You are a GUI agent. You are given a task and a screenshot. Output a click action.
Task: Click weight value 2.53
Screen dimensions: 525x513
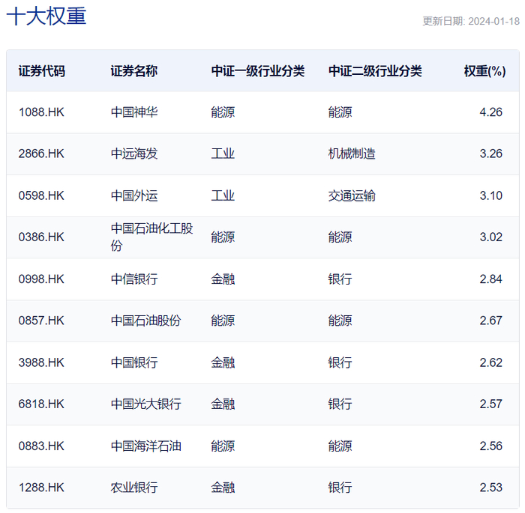coord(490,488)
